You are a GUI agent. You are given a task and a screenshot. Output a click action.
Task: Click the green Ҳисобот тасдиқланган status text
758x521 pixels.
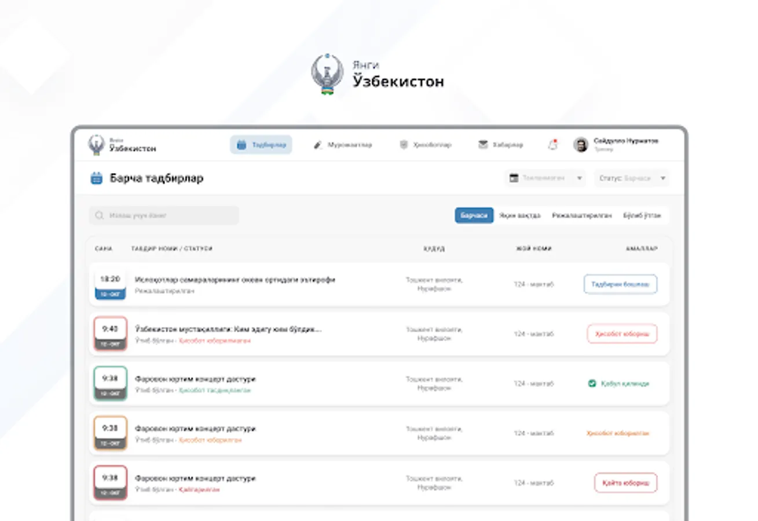215,390
